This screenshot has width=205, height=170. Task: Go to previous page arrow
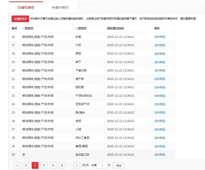17,166
